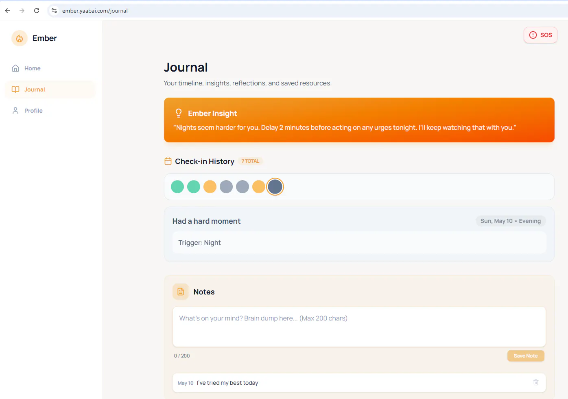Click the Ember app name in sidebar

[45, 38]
